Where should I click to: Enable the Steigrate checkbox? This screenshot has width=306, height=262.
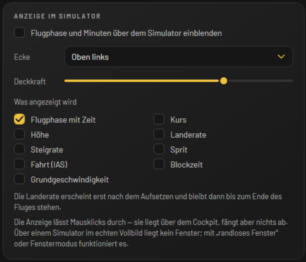[x=19, y=149]
